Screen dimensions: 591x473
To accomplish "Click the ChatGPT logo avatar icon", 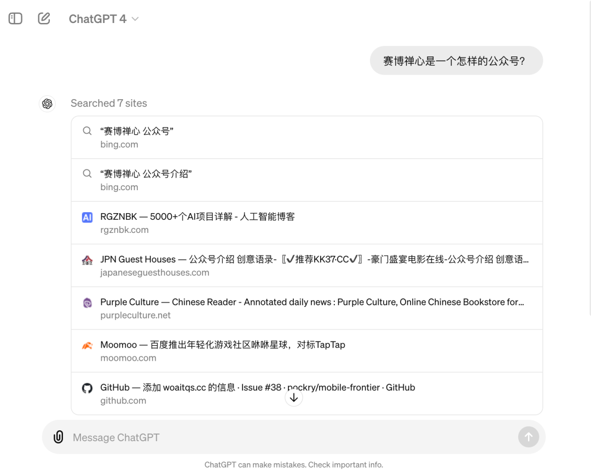I will (47, 104).
